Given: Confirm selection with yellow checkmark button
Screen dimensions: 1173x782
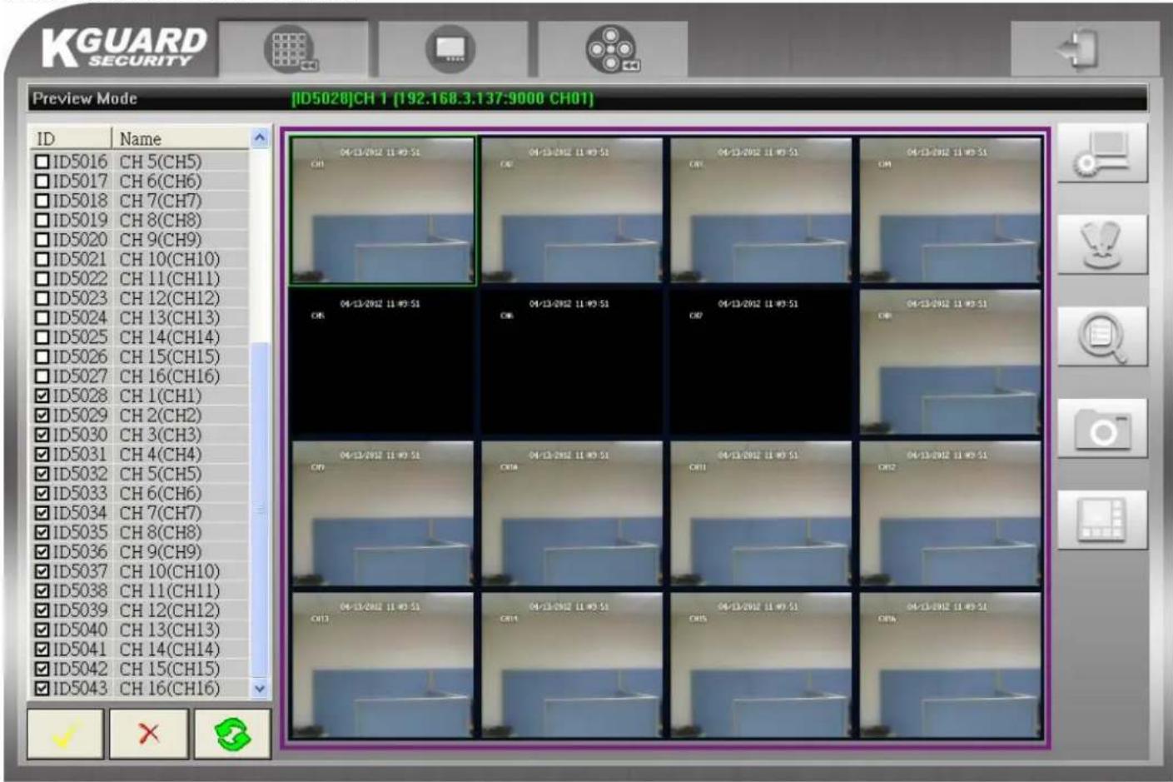Looking at the screenshot, I should coord(66,734).
